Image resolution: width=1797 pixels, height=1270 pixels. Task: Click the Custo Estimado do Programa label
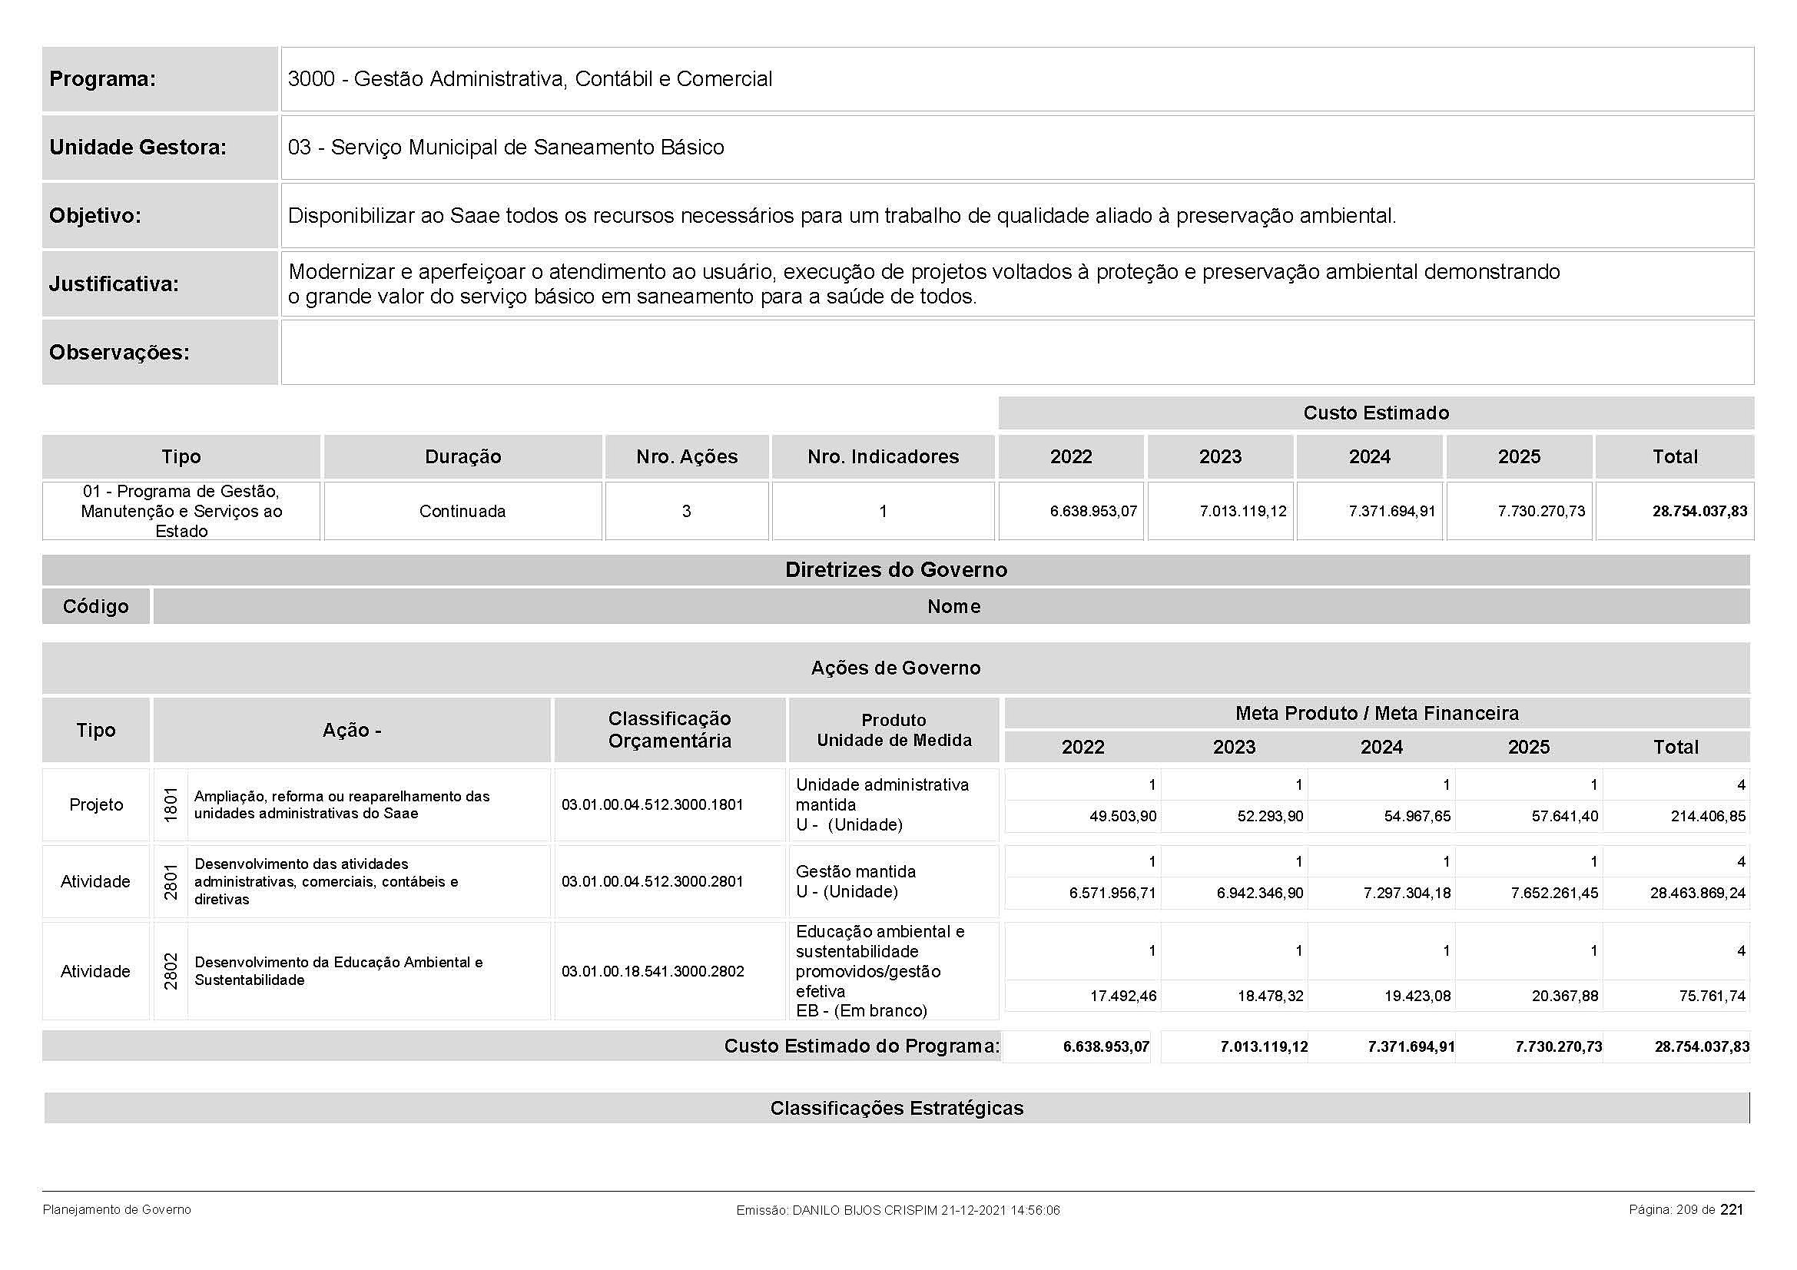(861, 1047)
